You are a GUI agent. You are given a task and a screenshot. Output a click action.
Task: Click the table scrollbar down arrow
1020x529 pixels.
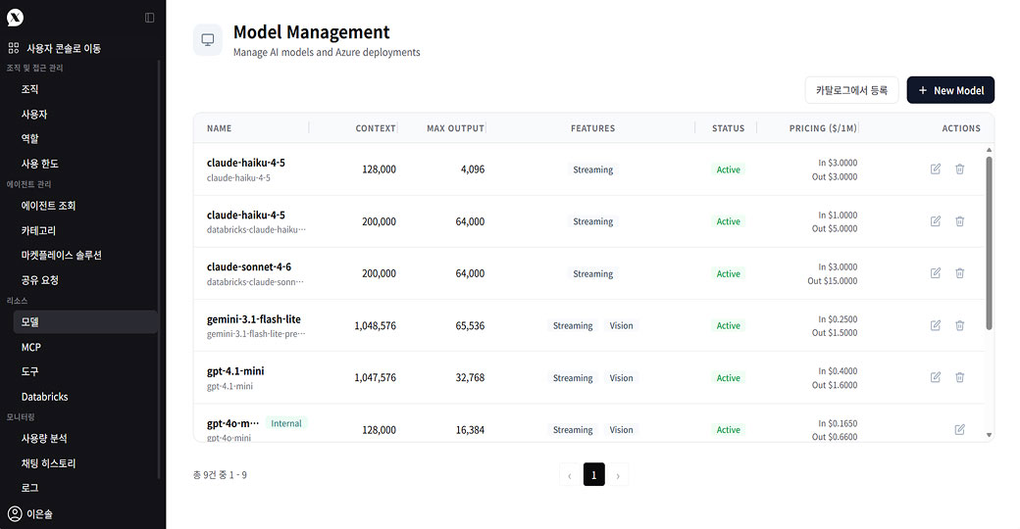(990, 435)
